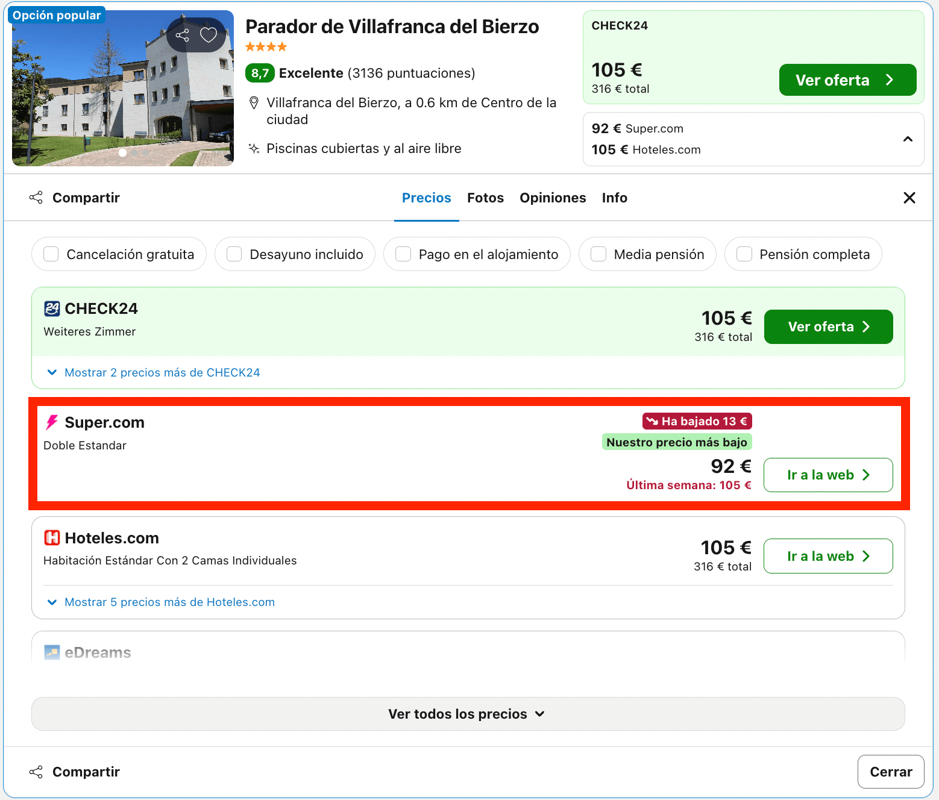Screen dimensions: 939x800
Task: Open the Precios tab
Action: click(427, 198)
